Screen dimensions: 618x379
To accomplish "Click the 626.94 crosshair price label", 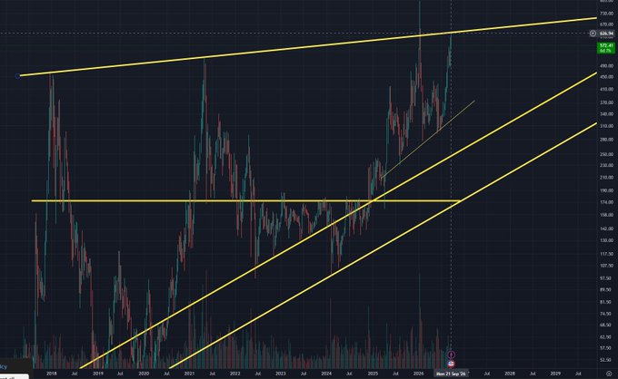I will [x=606, y=34].
